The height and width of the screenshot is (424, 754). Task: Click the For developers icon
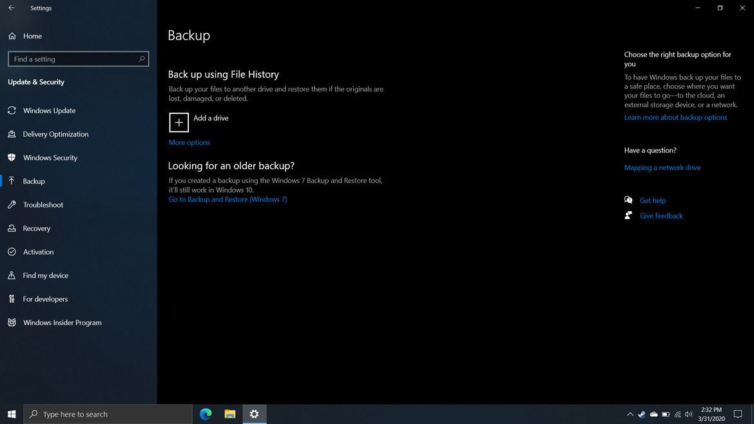[12, 299]
